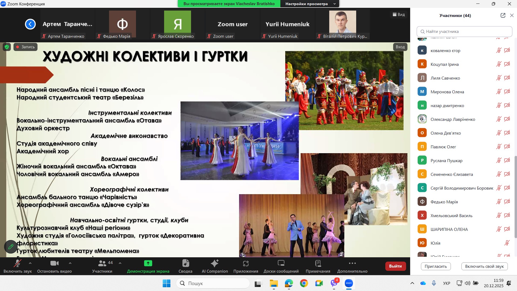Open Примечания notes icon
Screen dimensions: 517x291
[318, 266]
